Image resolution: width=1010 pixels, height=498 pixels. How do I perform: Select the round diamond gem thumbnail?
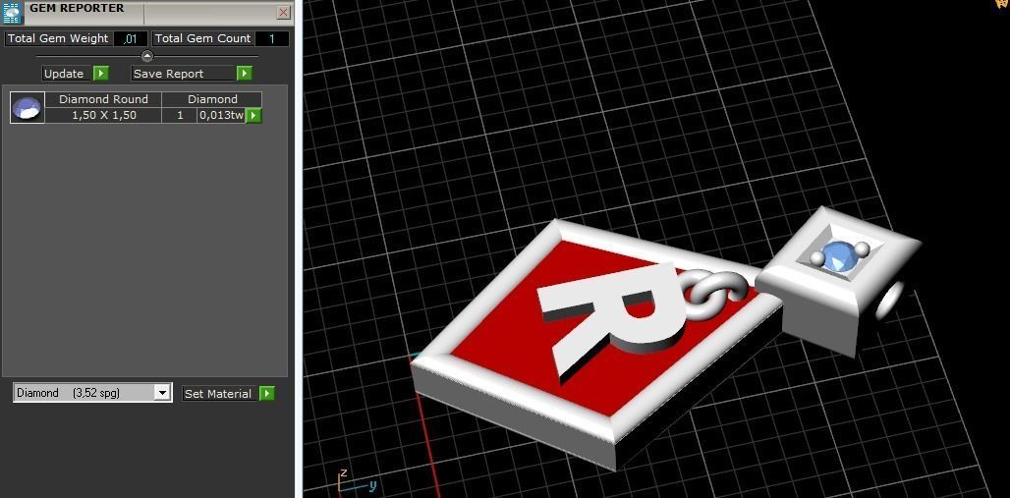pyautogui.click(x=28, y=108)
